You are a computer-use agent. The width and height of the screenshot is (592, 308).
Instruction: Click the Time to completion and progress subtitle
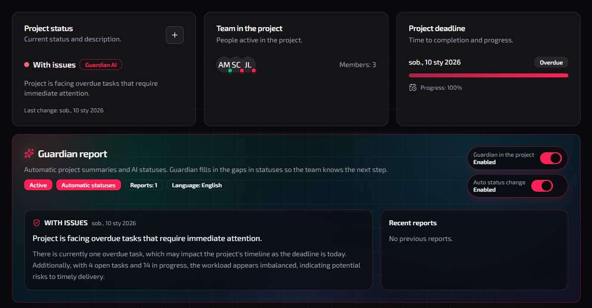click(461, 40)
